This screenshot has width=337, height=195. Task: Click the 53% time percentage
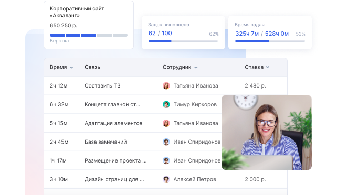pos(300,34)
